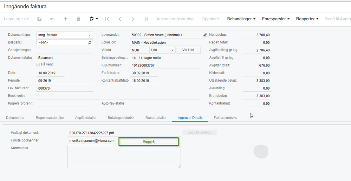Click the Dokumentstatus value Balansert
The height and width of the screenshot is (181, 351).
64,58
